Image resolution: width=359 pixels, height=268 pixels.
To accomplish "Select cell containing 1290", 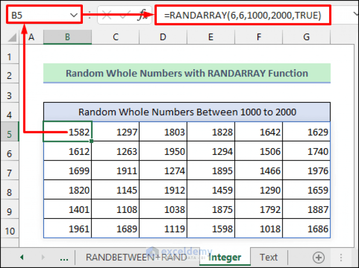I will pos(259,190).
